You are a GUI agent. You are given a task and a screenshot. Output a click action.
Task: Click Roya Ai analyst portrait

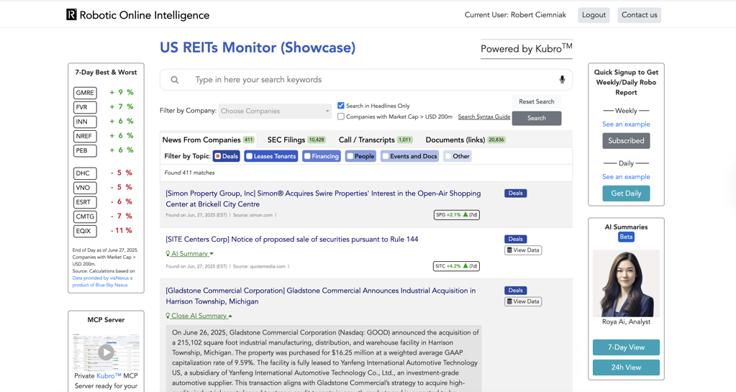pos(626,283)
